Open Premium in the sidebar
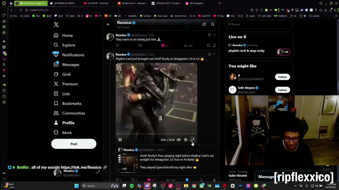339x190 pixels. (x=66, y=84)
